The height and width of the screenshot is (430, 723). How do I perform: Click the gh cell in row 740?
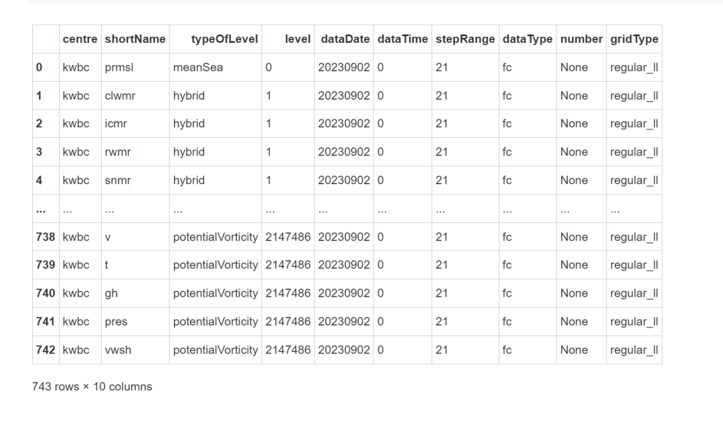111,293
